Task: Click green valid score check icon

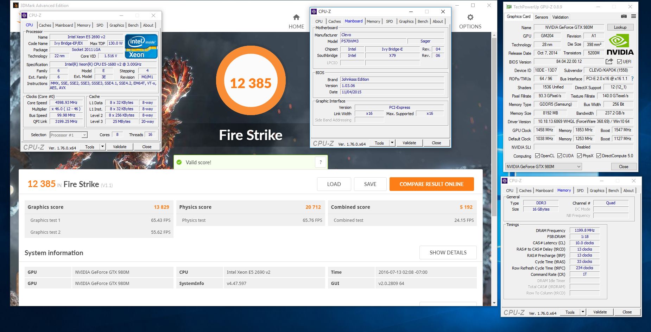Action: (x=179, y=162)
